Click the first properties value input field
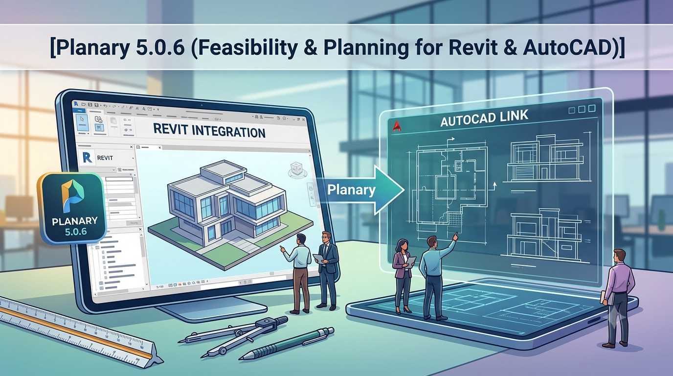The width and height of the screenshot is (673, 376). click(x=119, y=179)
